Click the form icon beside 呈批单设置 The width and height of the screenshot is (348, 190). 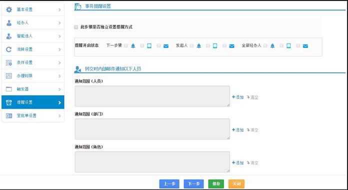[x=9, y=116]
